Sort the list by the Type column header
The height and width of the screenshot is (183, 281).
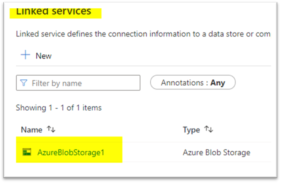[191, 130]
